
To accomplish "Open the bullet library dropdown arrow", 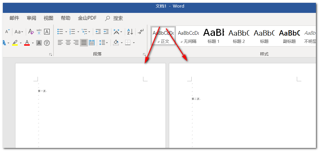I will 66,32.
